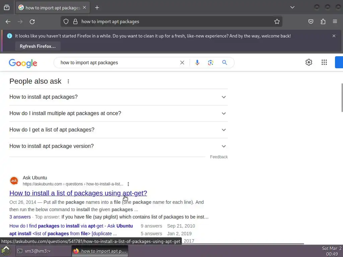
Task: Bookmark this page with the star
Action: 277,22
